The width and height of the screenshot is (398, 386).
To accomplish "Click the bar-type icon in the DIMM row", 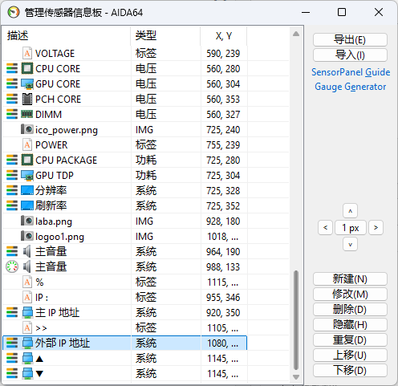I will pyautogui.click(x=12, y=114).
